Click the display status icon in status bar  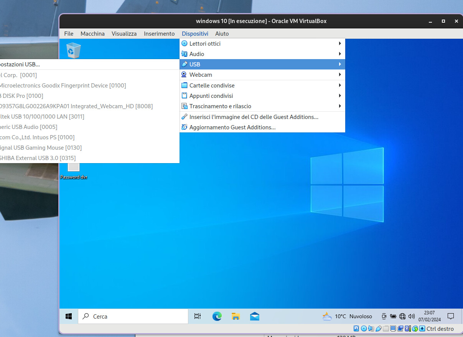coord(392,329)
